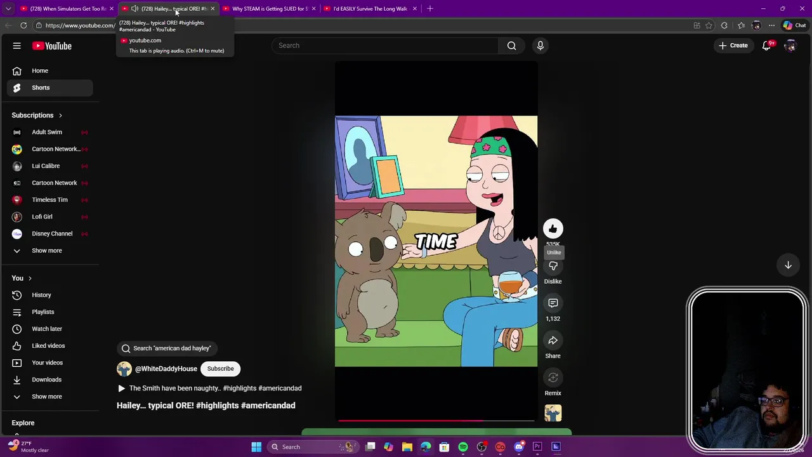Seek using the red short progress bar
This screenshot has height=457, width=812.
click(436, 420)
